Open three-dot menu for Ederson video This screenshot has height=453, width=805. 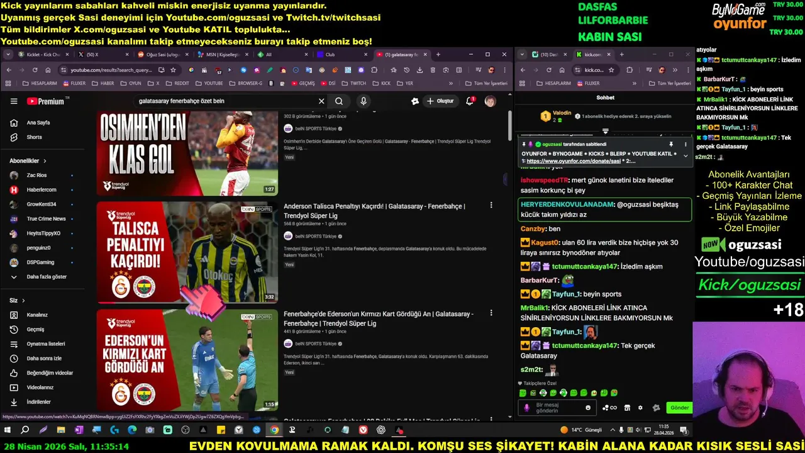[x=491, y=313]
